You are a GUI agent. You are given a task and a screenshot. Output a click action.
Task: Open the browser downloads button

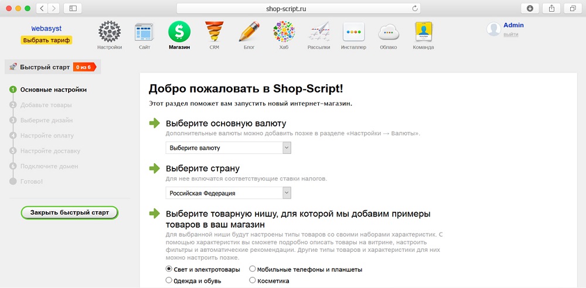tap(530, 8)
